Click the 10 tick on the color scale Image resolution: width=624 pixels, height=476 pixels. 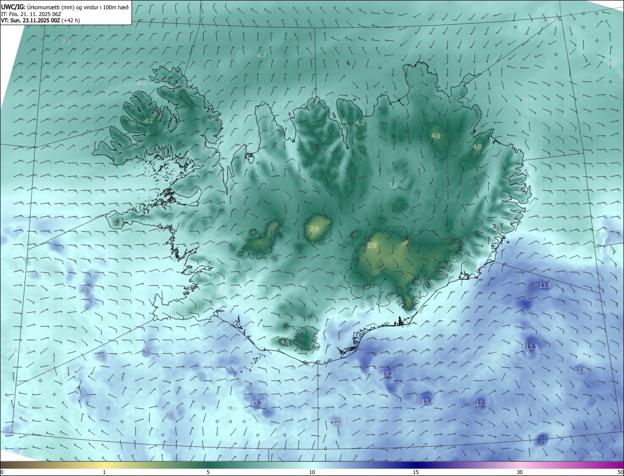point(312,472)
